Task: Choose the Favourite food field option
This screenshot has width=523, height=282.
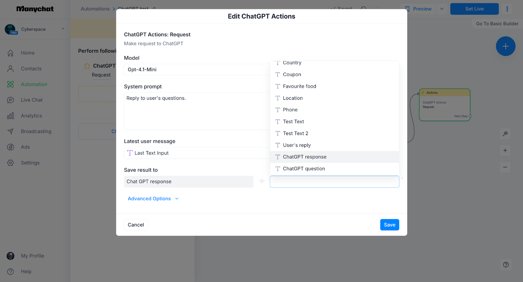Action: 334,86
